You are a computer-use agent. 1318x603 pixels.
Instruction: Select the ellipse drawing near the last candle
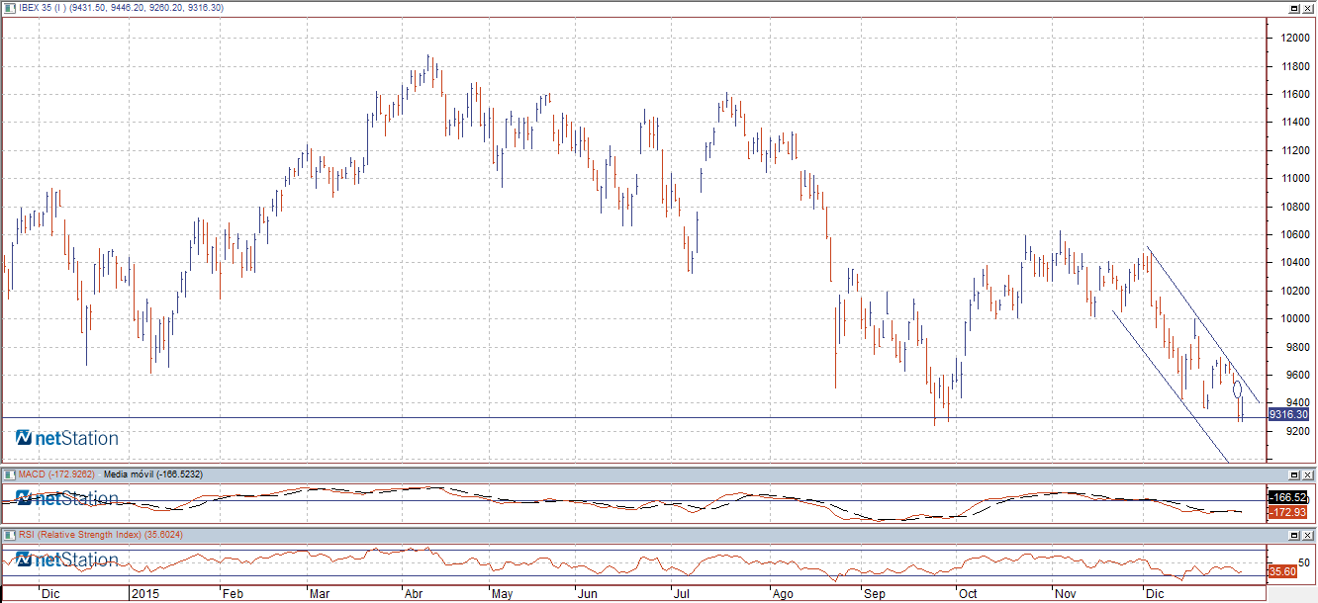pos(1237,389)
